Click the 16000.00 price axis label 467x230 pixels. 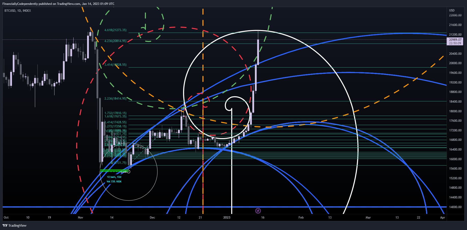click(455, 159)
